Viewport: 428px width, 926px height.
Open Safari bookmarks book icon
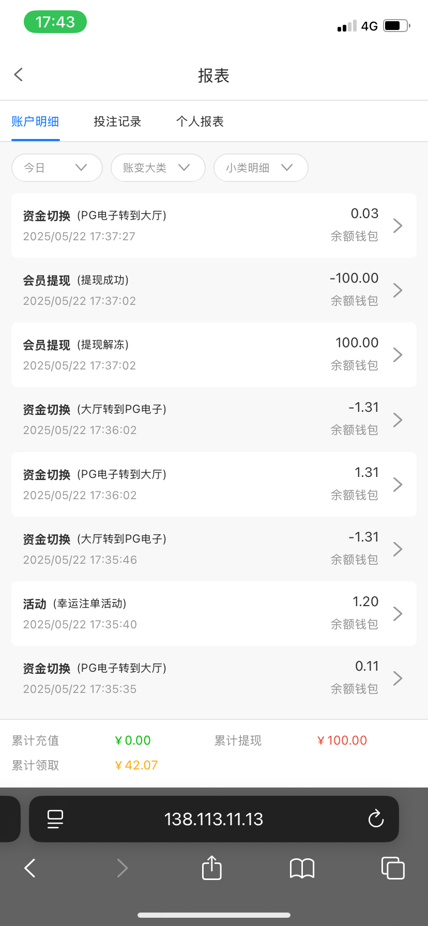[302, 868]
